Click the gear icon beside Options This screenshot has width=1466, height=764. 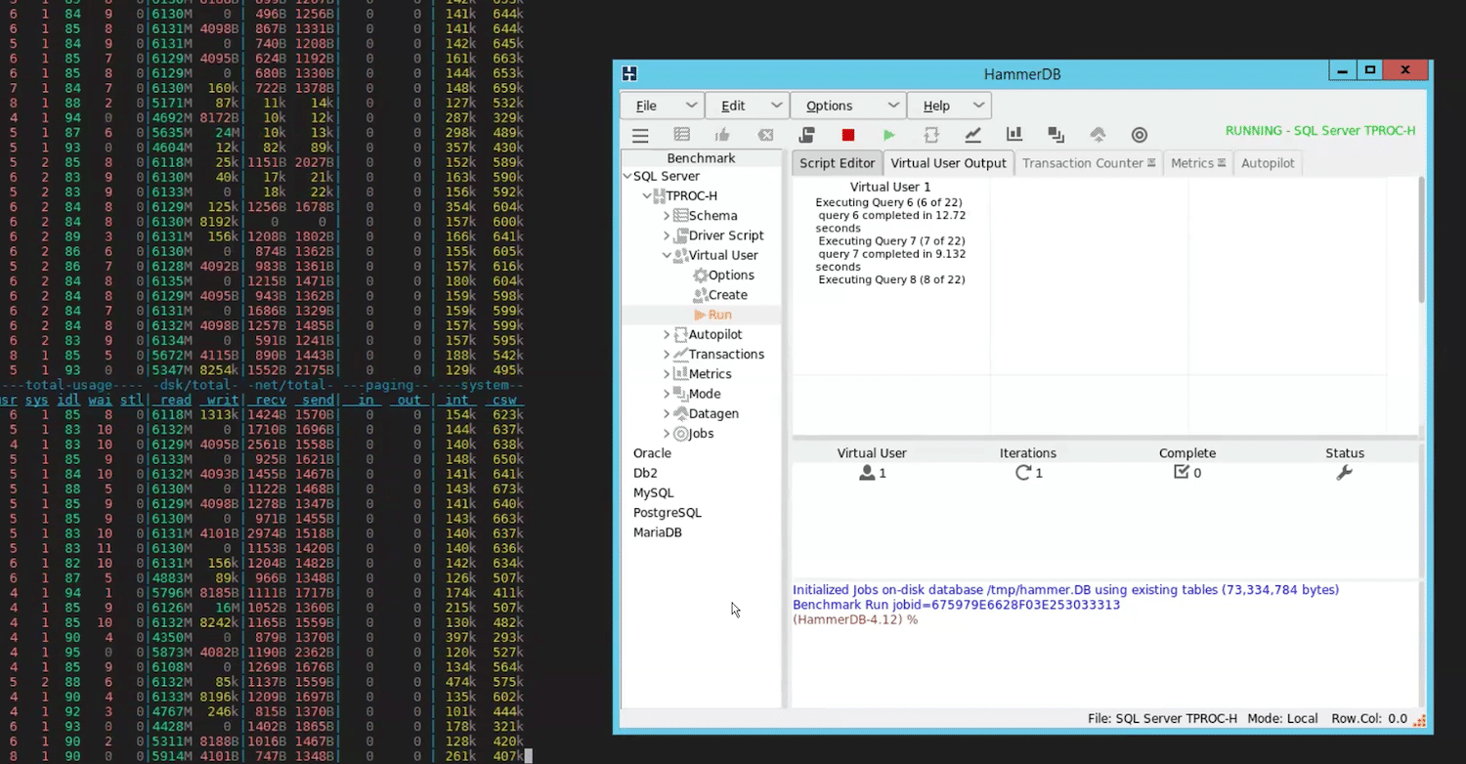click(x=700, y=276)
